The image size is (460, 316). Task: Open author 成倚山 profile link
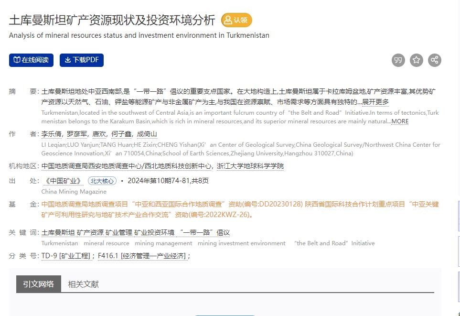pos(147,134)
